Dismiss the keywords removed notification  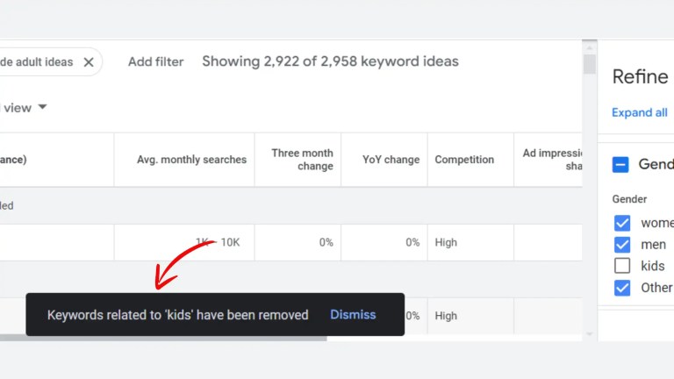[353, 315]
